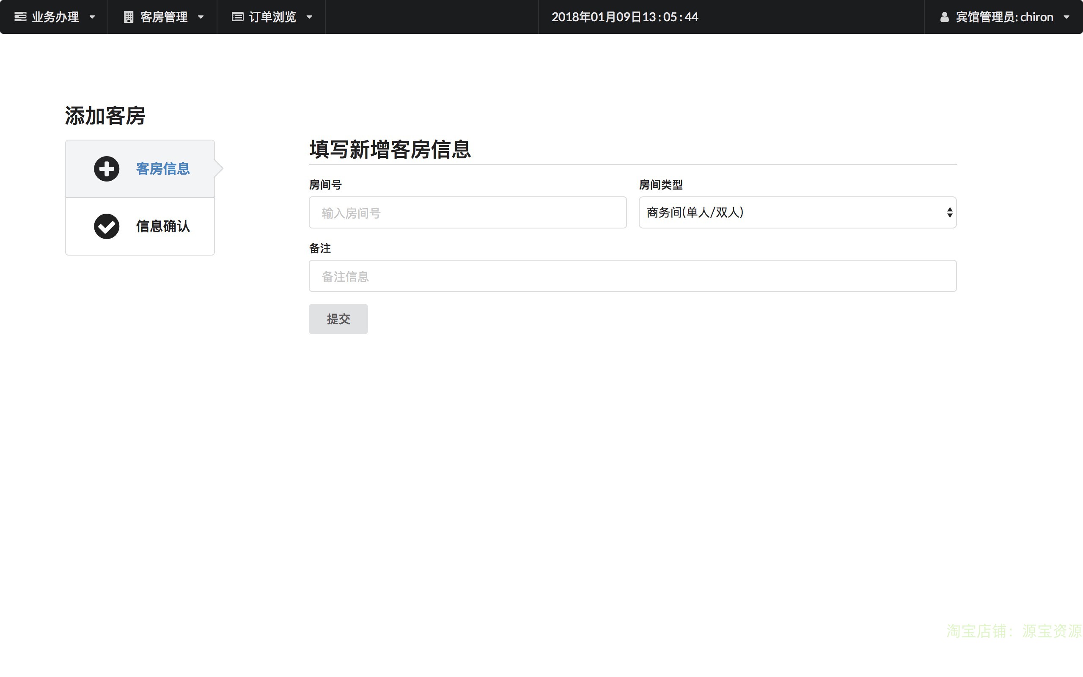Screen dimensions: 1083x677
Task: Open the 订单浏览 menu
Action: [272, 17]
